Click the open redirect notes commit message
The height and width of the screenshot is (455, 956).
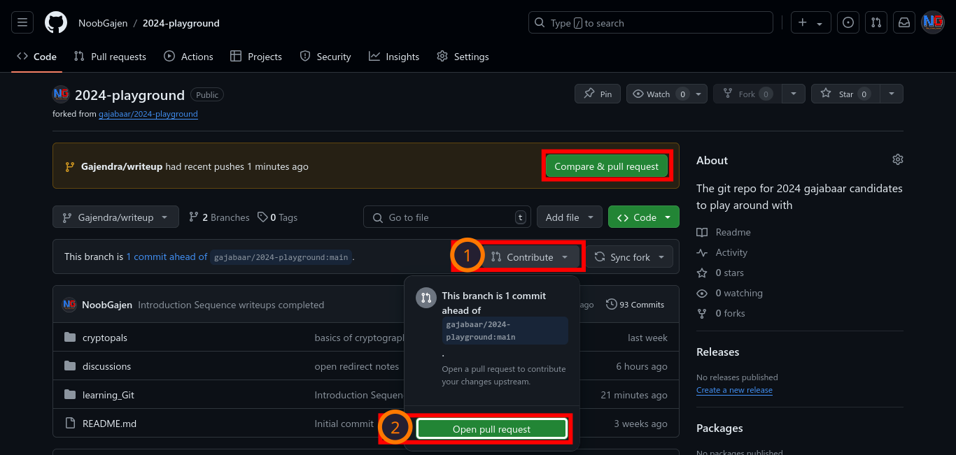357,366
